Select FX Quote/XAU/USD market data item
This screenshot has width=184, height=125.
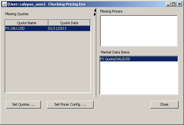[139, 59]
